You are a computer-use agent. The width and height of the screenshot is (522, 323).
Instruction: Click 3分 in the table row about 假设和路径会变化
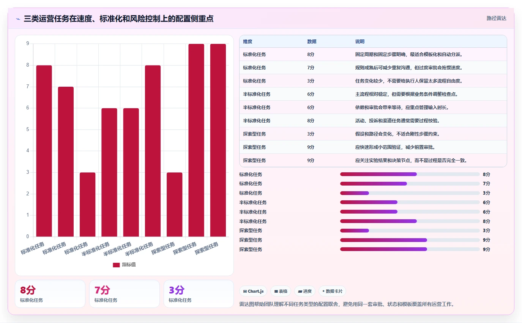tap(311, 134)
